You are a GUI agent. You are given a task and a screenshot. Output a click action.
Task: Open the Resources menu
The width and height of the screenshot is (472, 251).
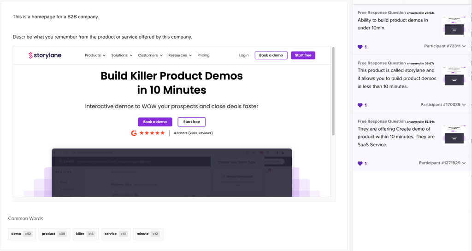tap(180, 55)
